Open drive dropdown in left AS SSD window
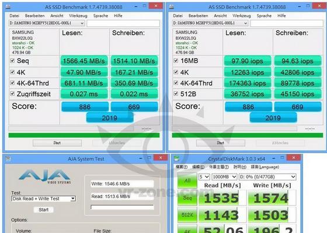The height and width of the screenshot is (233, 327). pos(47,23)
